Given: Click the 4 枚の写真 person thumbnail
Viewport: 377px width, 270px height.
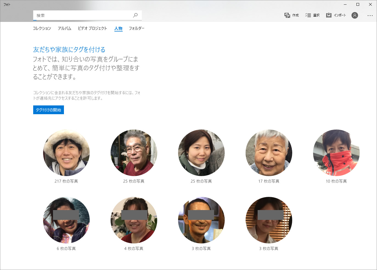Looking at the screenshot, I should 134,220.
